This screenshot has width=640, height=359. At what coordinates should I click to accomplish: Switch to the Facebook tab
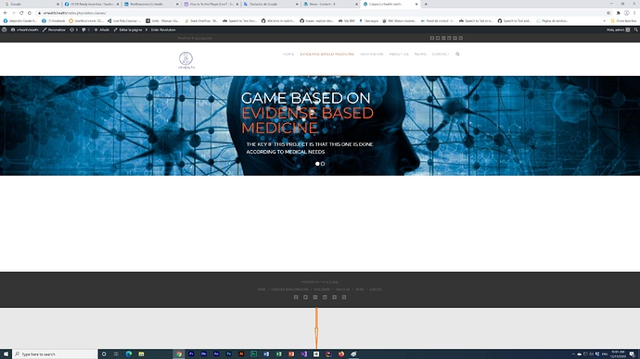pyautogui.click(x=92, y=4)
